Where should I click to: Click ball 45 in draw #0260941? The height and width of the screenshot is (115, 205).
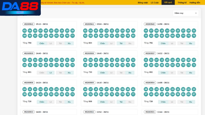point(133,31)
